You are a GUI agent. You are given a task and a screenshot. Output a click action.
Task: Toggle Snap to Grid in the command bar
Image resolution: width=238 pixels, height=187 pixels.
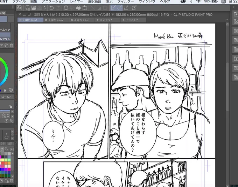[x=126, y=8]
